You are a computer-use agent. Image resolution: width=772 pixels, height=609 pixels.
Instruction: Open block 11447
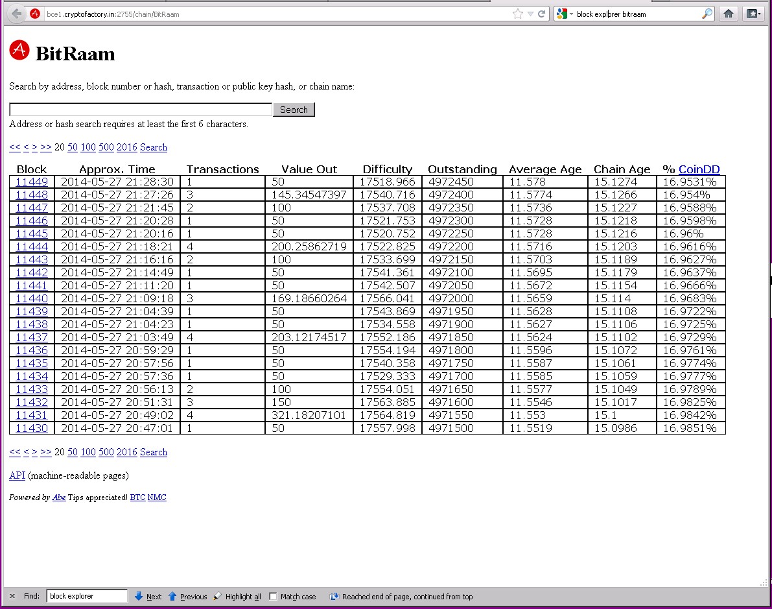32,208
